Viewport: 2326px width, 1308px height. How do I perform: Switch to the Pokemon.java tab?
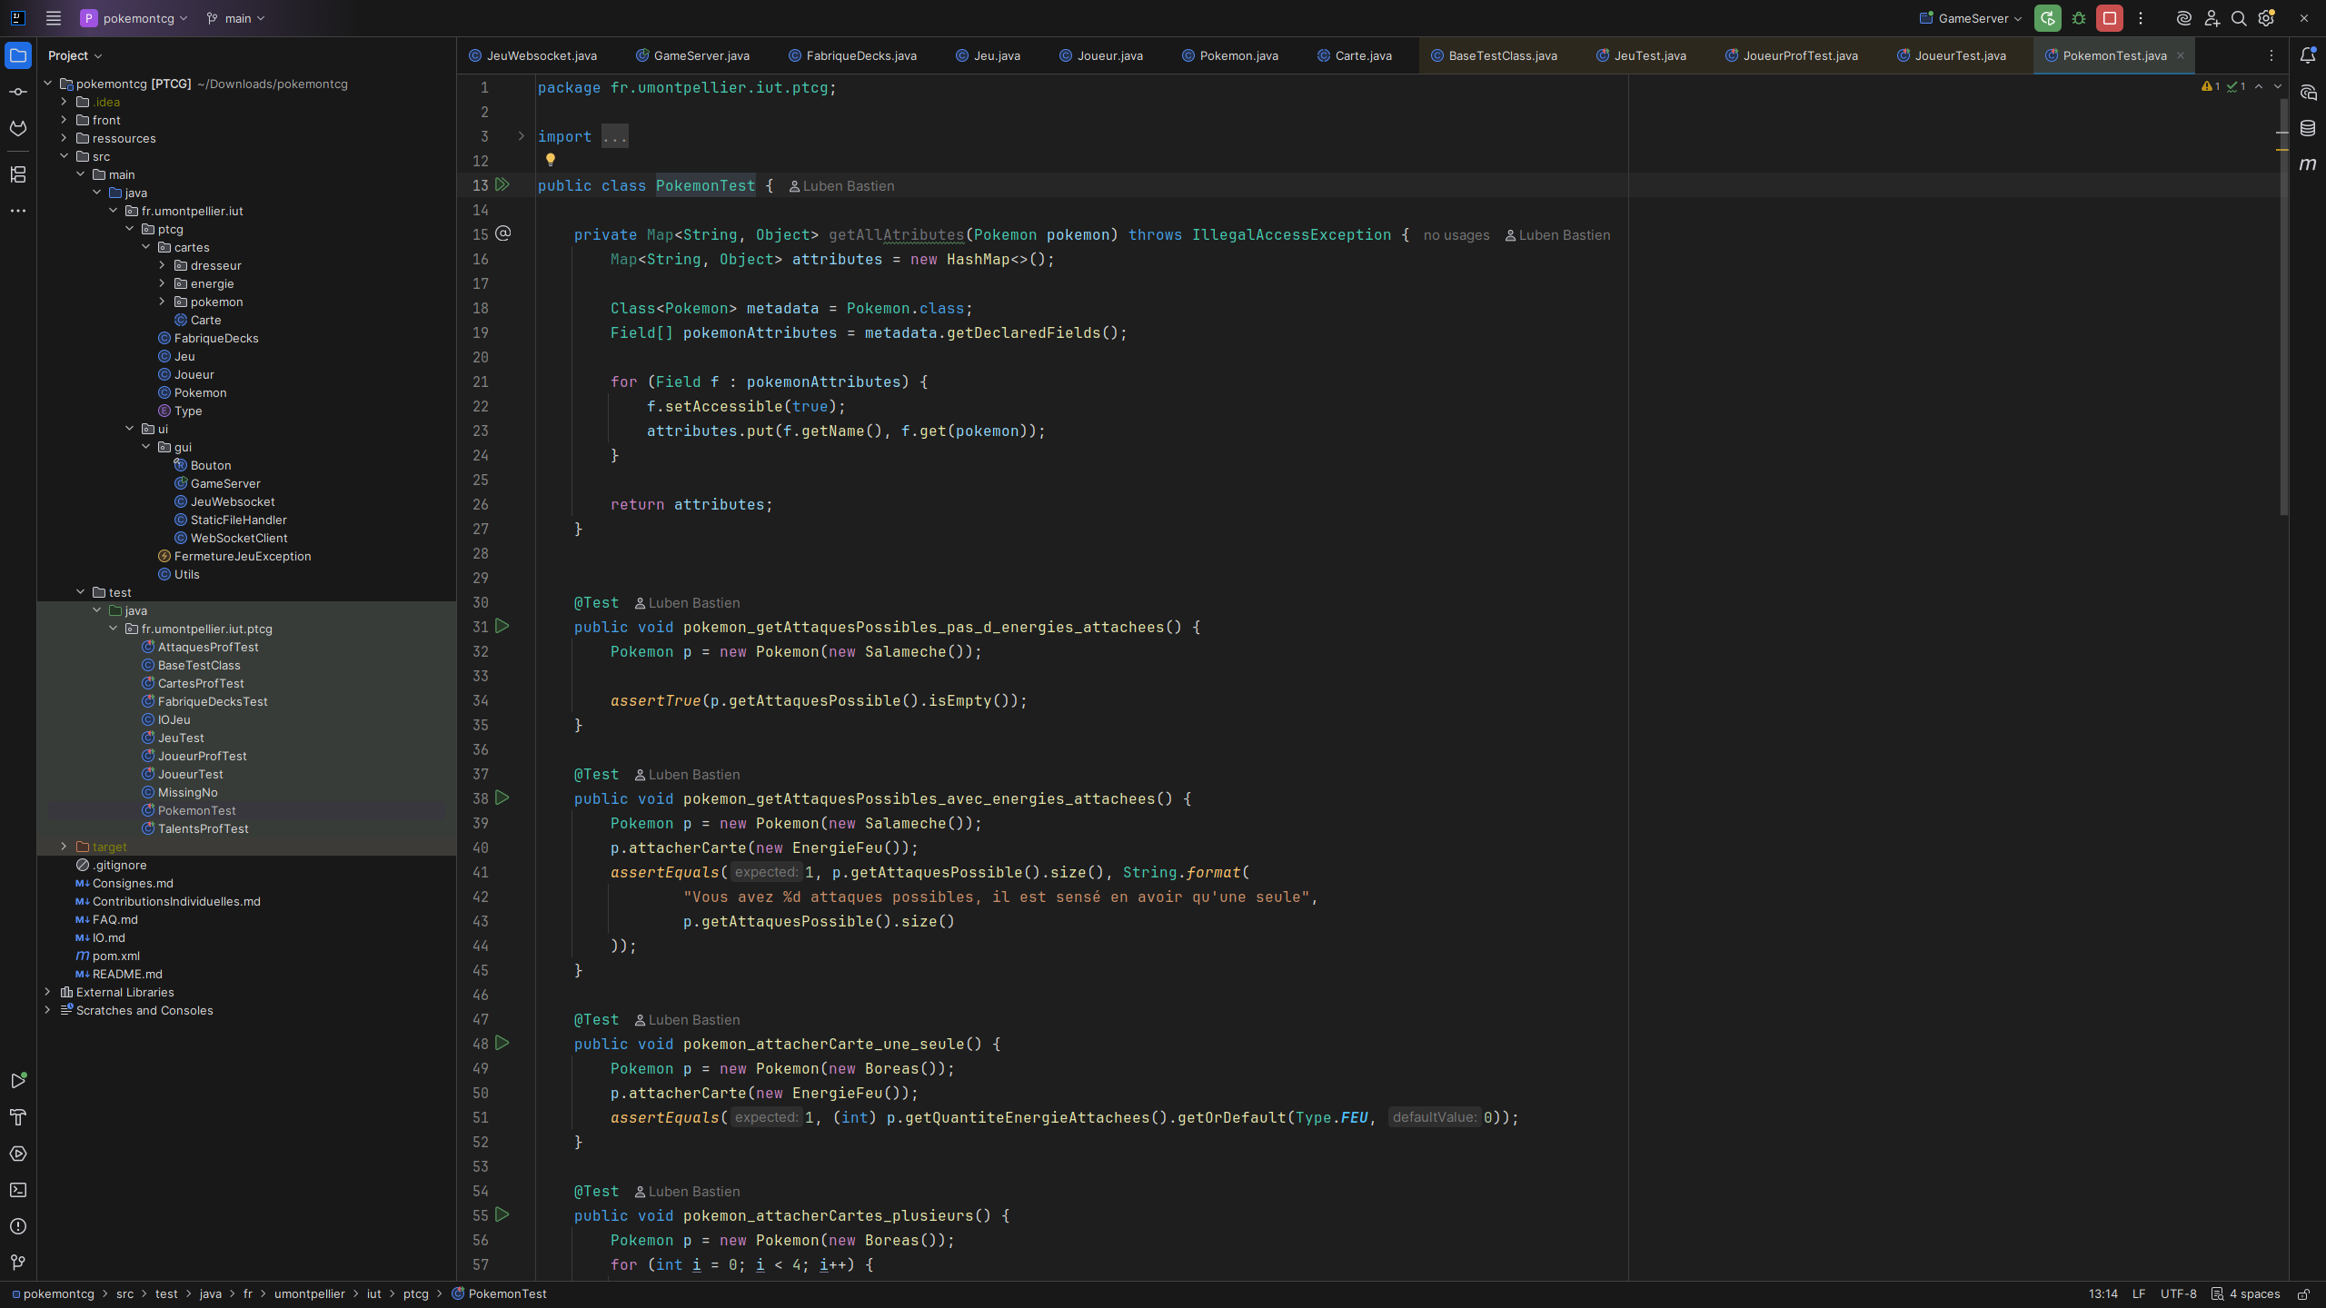pos(1238,55)
